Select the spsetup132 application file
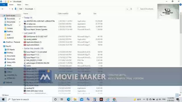The width and height of the screenshot is (182, 102). coord(30,88)
